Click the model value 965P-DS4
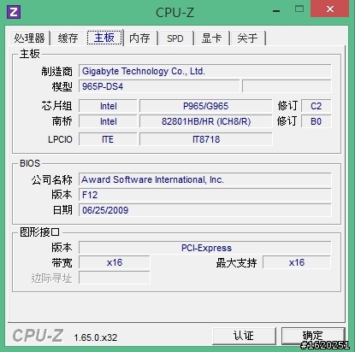Image resolution: width=355 pixels, height=352 pixels. 159,86
